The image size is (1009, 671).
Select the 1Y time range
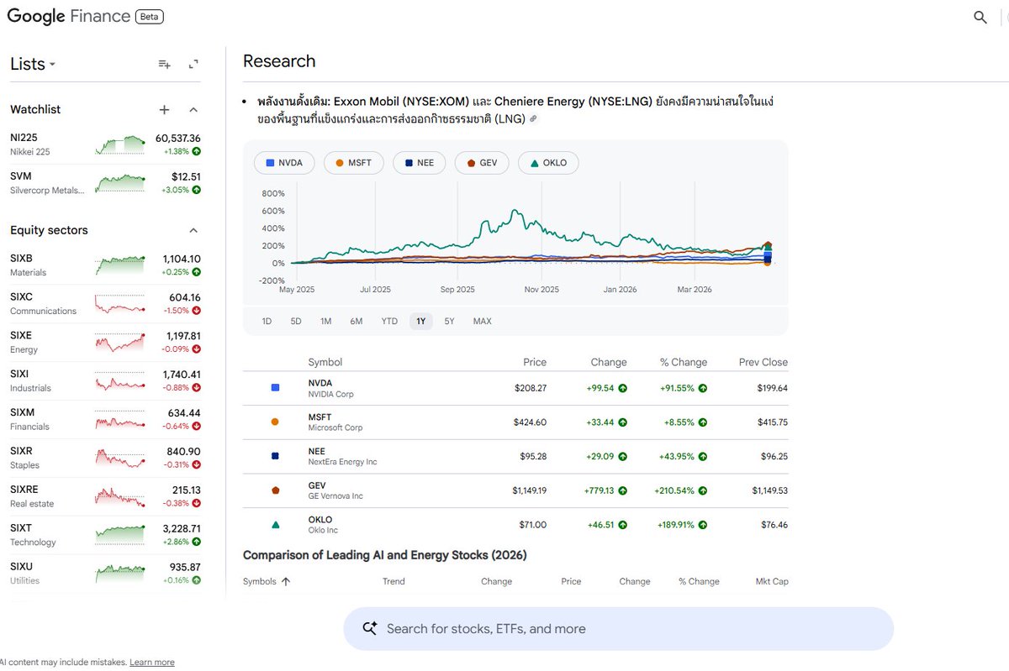point(421,321)
